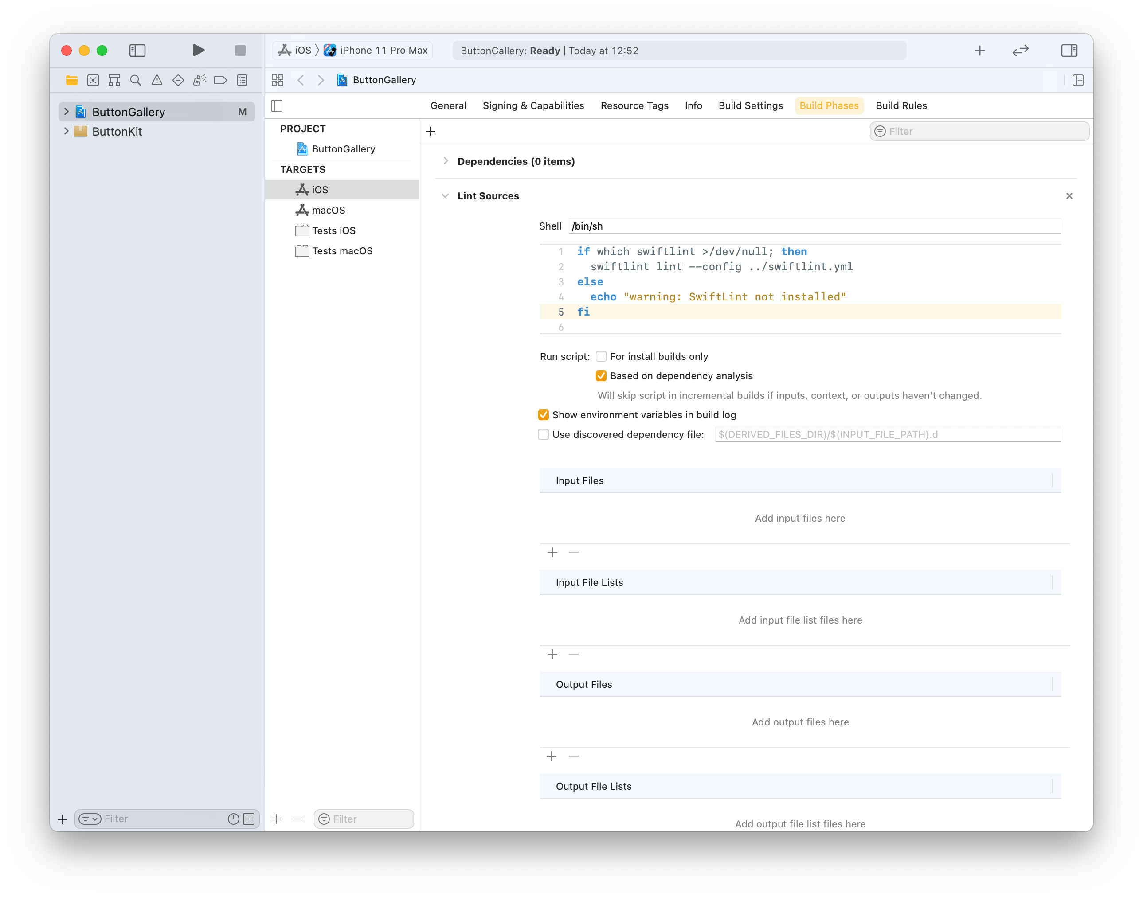Click the Shell path input field
The width and height of the screenshot is (1143, 897).
coord(814,226)
